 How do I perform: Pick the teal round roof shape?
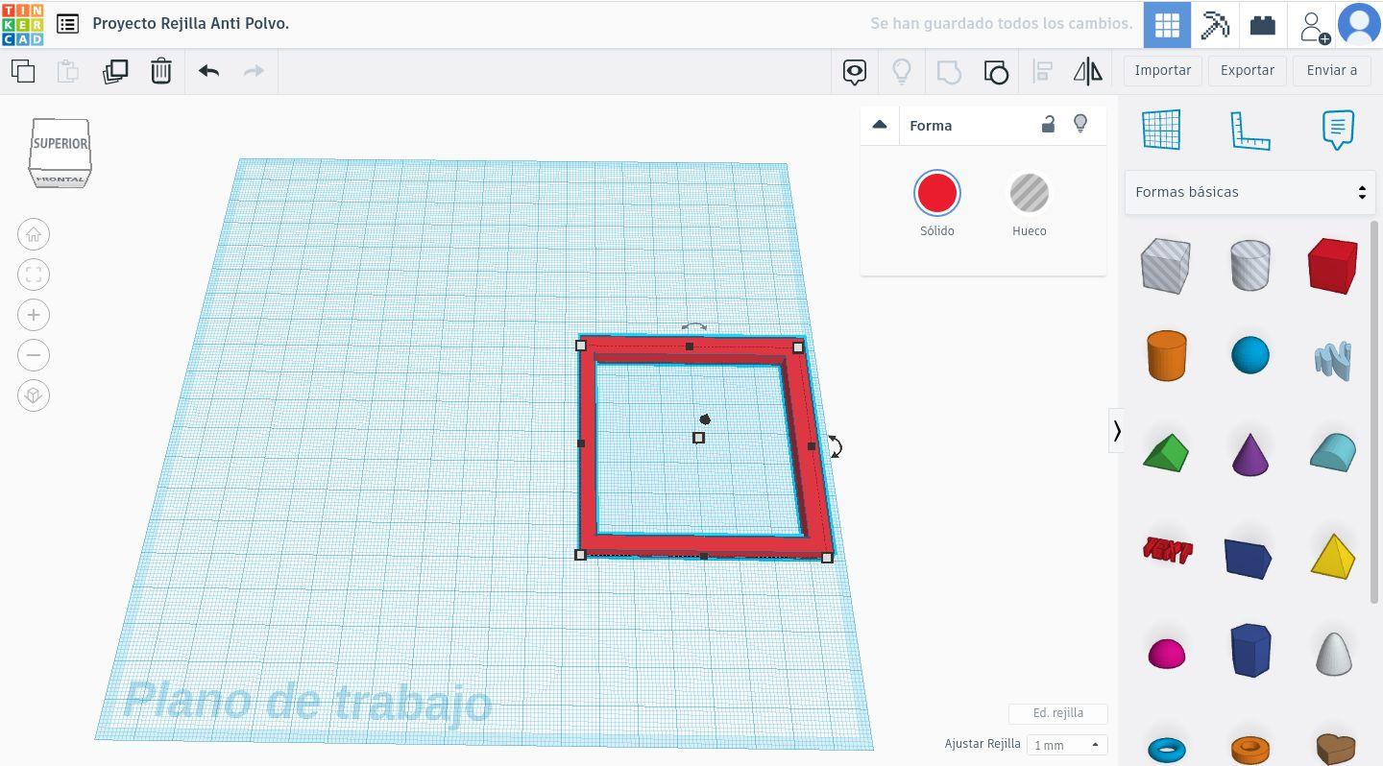(x=1333, y=452)
